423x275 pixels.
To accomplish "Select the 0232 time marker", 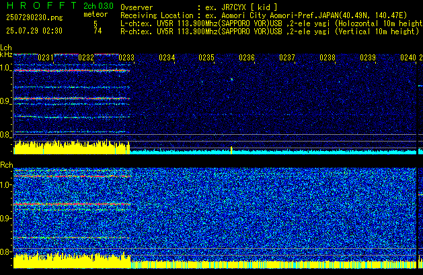I will (86, 58).
